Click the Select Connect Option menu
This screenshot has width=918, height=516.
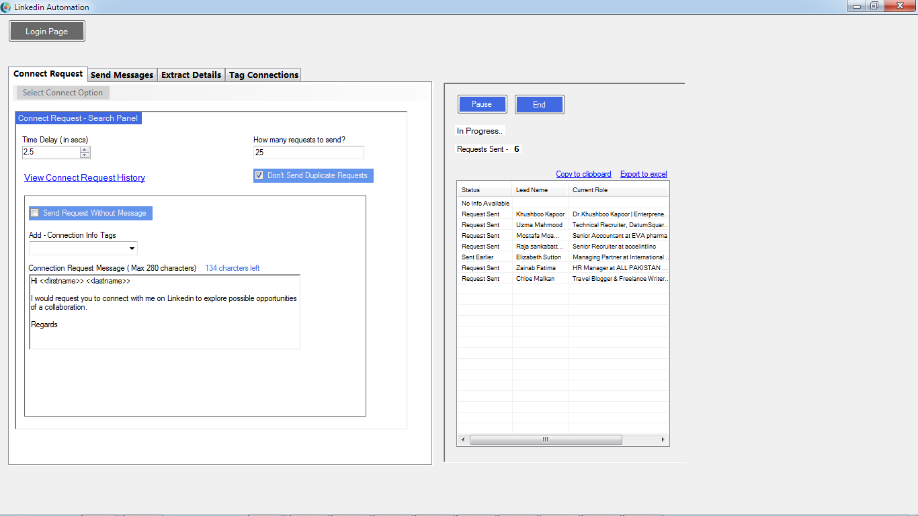point(63,93)
